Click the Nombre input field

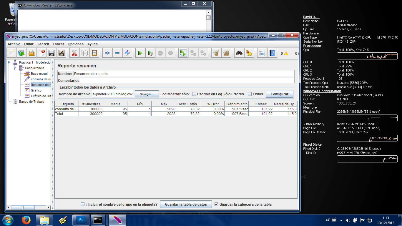[184, 74]
